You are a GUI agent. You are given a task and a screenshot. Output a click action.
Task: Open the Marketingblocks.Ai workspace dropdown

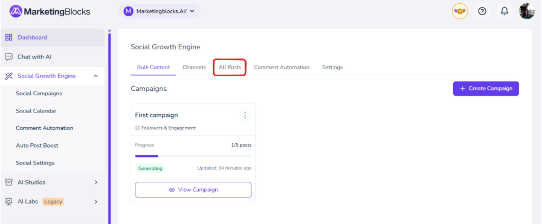point(159,11)
